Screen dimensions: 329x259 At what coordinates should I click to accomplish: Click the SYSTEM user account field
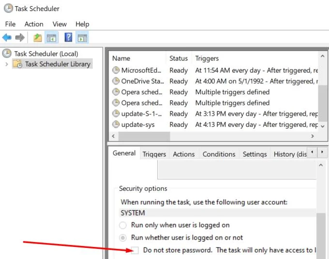(x=218, y=213)
